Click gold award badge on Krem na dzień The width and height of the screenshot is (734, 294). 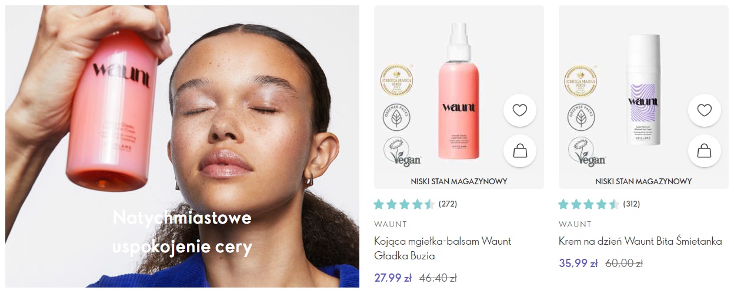coord(581,80)
